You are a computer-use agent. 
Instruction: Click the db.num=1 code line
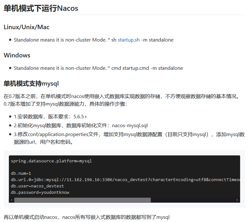coord(21,173)
